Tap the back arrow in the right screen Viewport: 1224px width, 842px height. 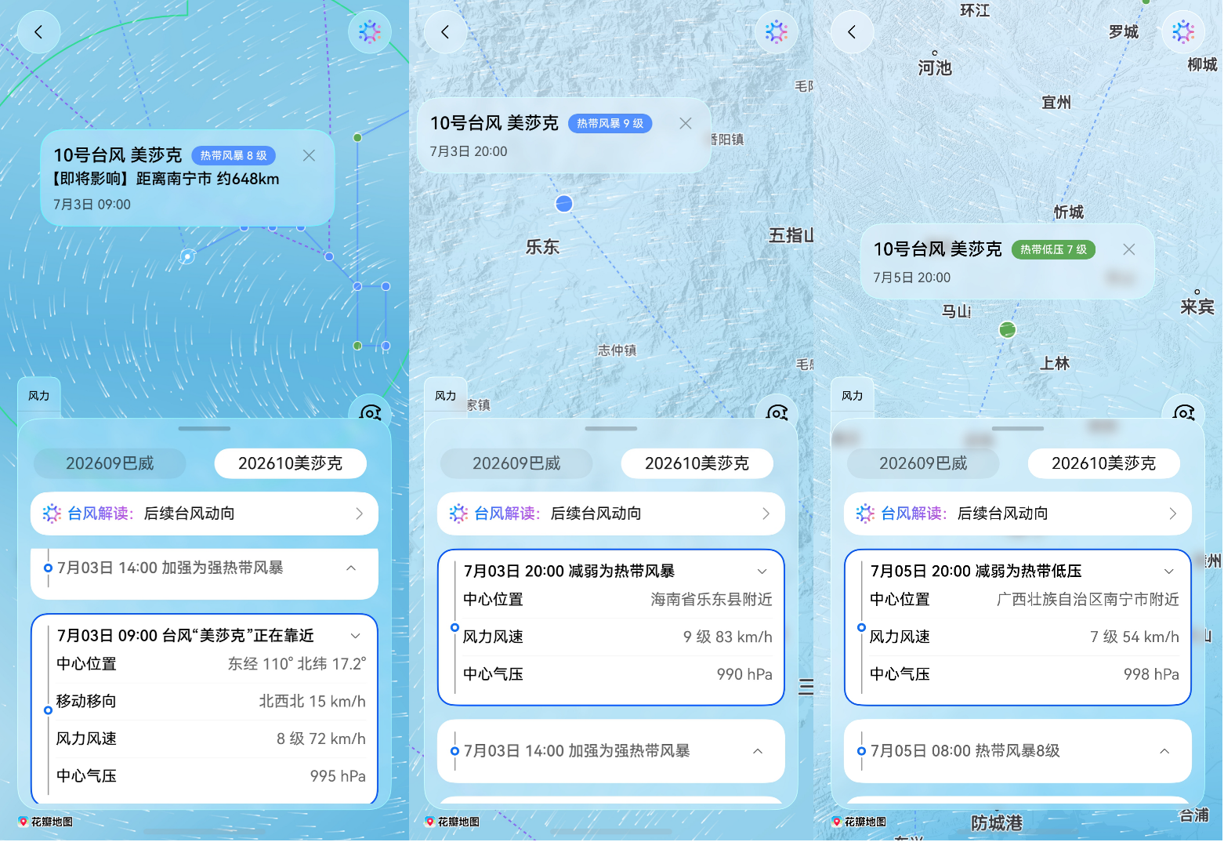click(852, 32)
